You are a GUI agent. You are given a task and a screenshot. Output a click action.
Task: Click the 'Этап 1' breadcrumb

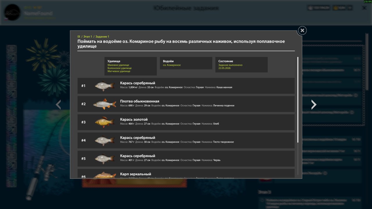[x=87, y=37]
